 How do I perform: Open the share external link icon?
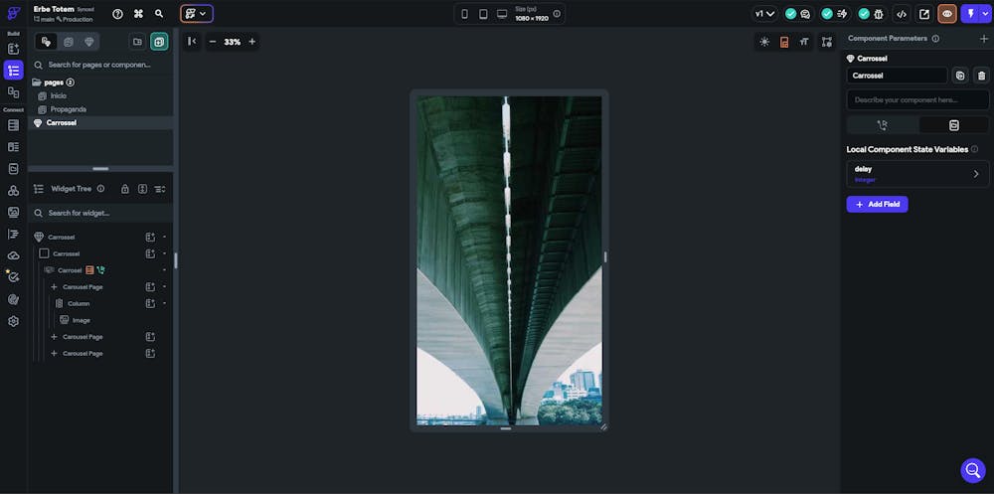(x=924, y=14)
